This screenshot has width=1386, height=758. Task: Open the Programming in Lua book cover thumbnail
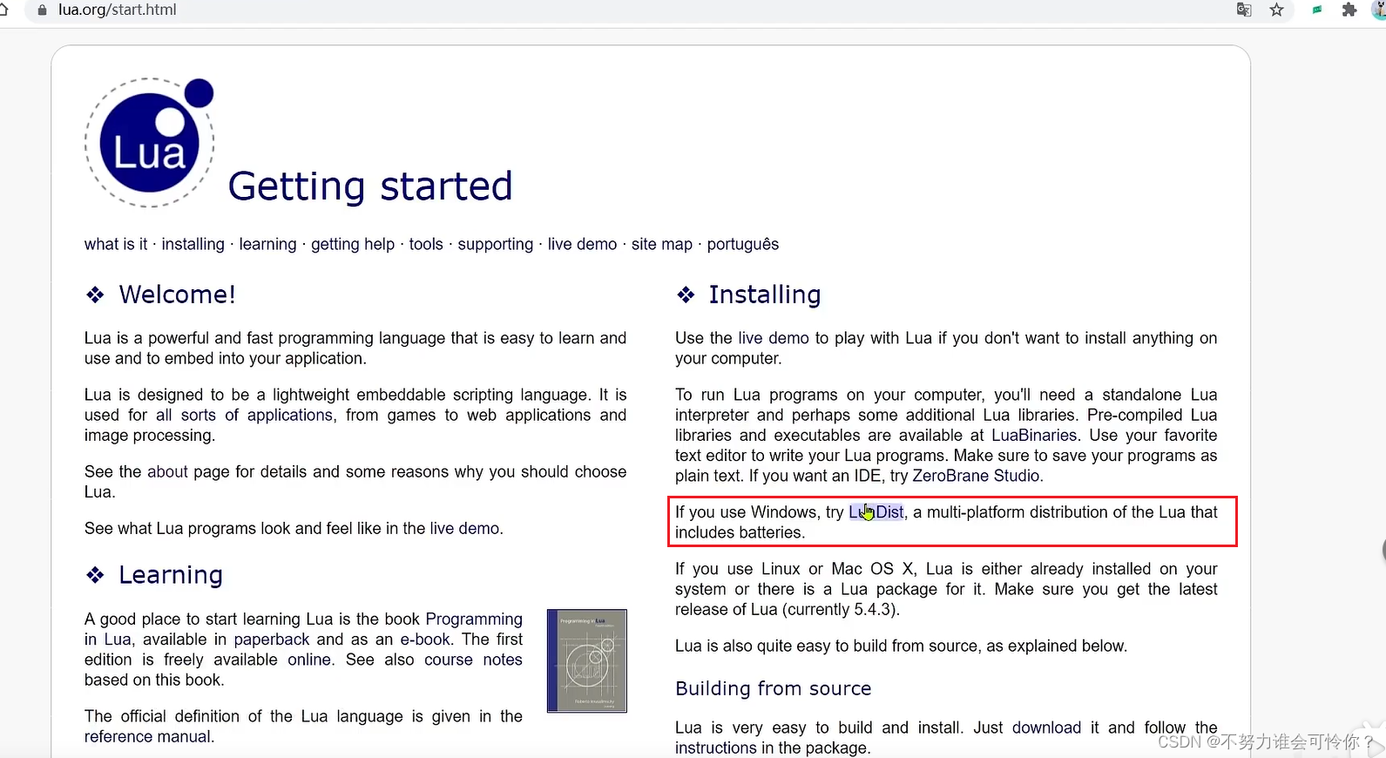pos(587,660)
